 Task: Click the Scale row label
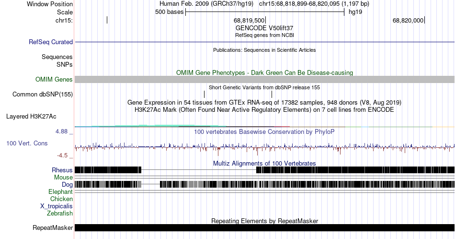(x=65, y=12)
